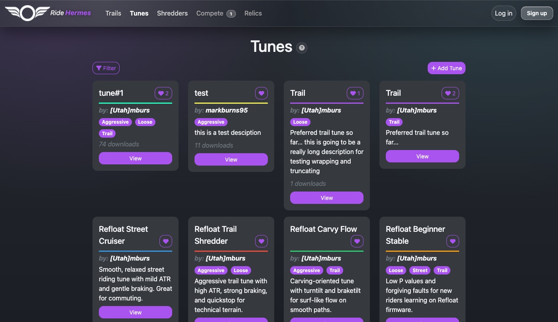This screenshot has width=558, height=322.
Task: Open the Relics page
Action: click(253, 13)
